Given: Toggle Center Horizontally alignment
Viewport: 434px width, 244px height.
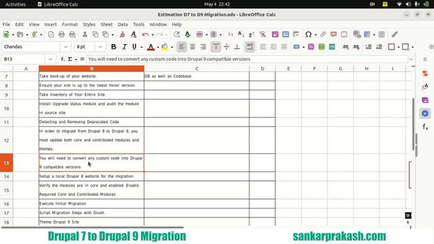Looking at the screenshot, I should pos(193,47).
